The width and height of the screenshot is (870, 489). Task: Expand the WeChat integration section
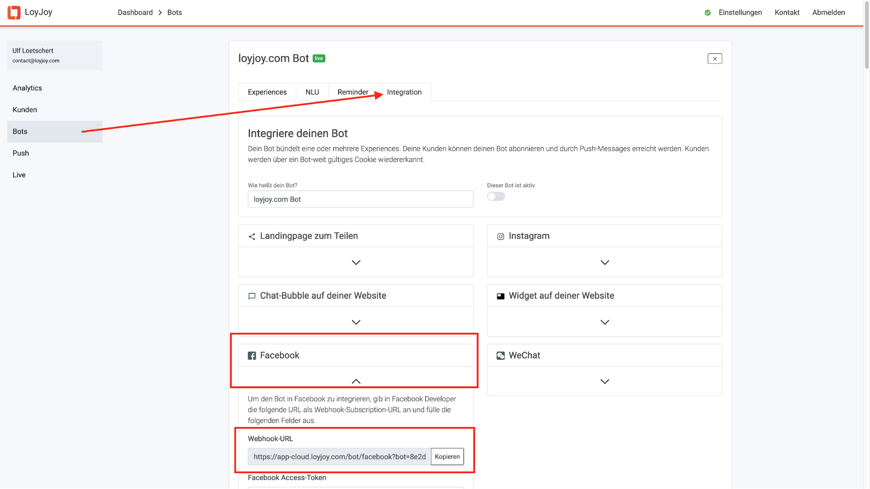[x=605, y=381]
